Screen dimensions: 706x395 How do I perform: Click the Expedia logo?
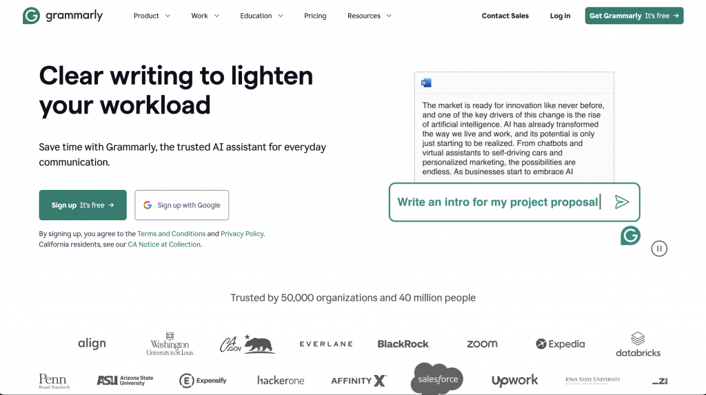[560, 344]
